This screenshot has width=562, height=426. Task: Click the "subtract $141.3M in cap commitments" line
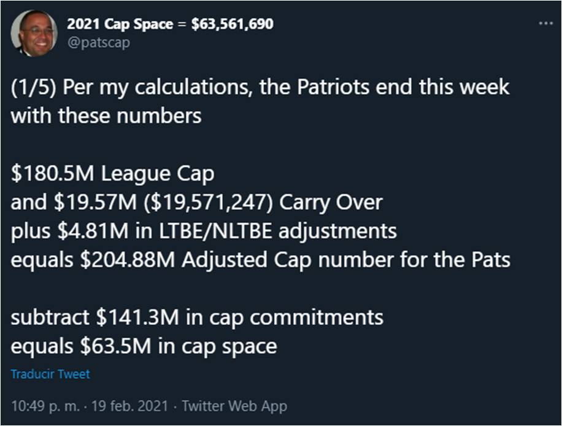coord(197,317)
